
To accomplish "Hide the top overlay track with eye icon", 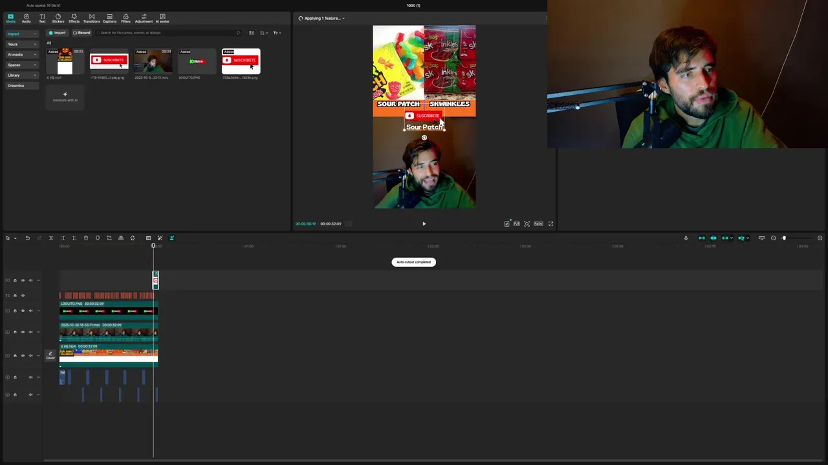I will [x=23, y=280].
